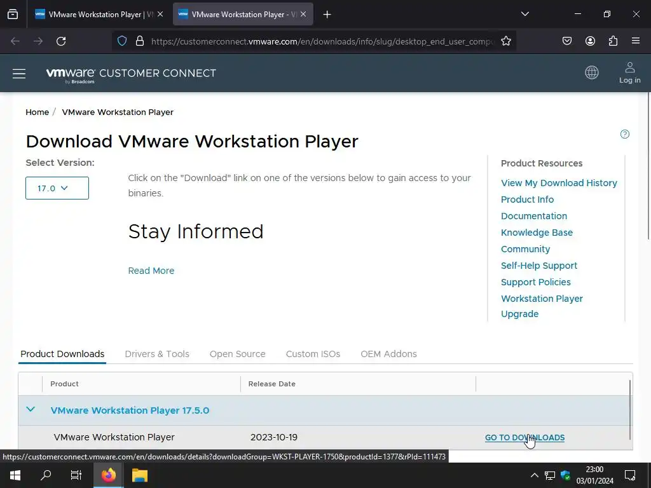The image size is (651, 488).
Task: Open the Self-Help Support link
Action: (x=539, y=266)
